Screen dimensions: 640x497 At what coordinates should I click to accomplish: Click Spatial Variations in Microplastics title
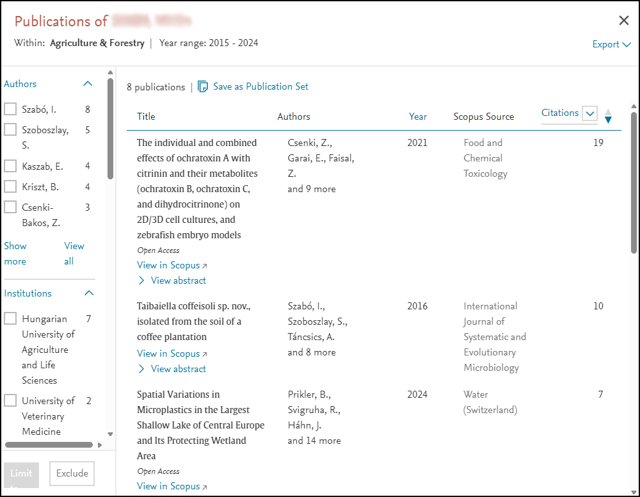tap(200, 425)
